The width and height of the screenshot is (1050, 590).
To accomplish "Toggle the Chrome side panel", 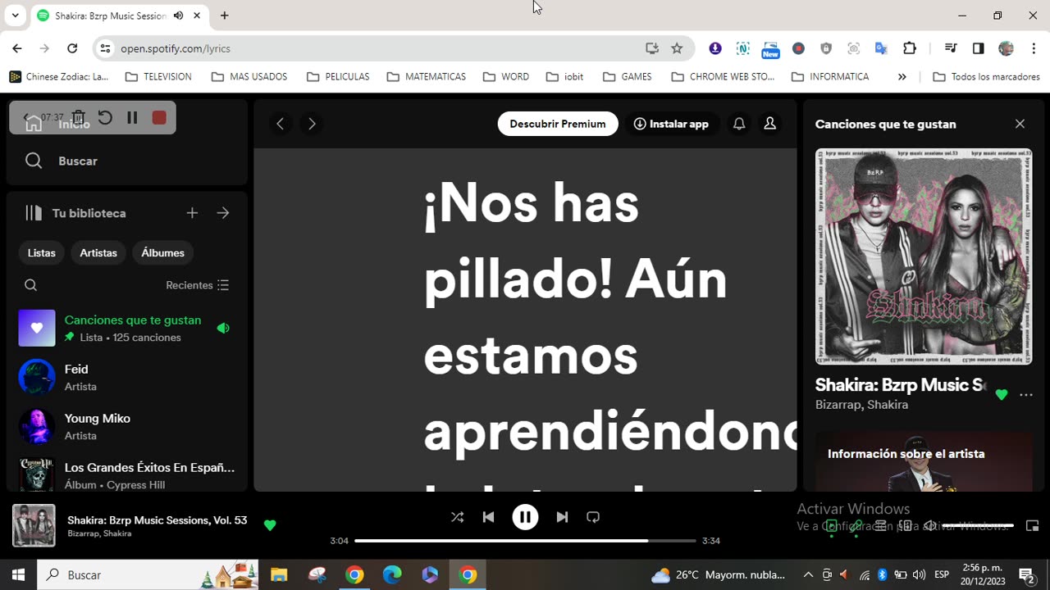I will point(979,48).
